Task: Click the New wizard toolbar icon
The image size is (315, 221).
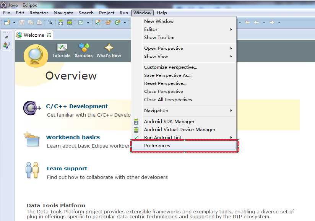Action: point(7,22)
